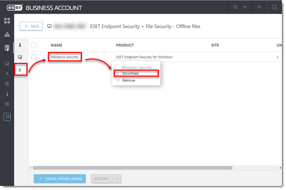Click the logout icon in header
The height and width of the screenshot is (190, 286).
click(x=274, y=7)
